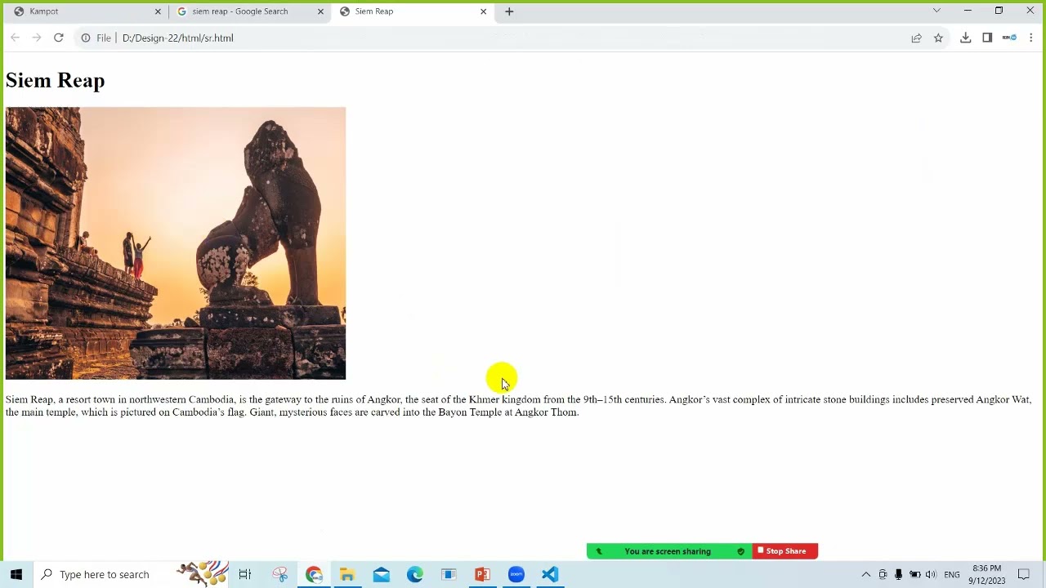1046x588 pixels.
Task: Go back to previous page
Action: (x=15, y=38)
